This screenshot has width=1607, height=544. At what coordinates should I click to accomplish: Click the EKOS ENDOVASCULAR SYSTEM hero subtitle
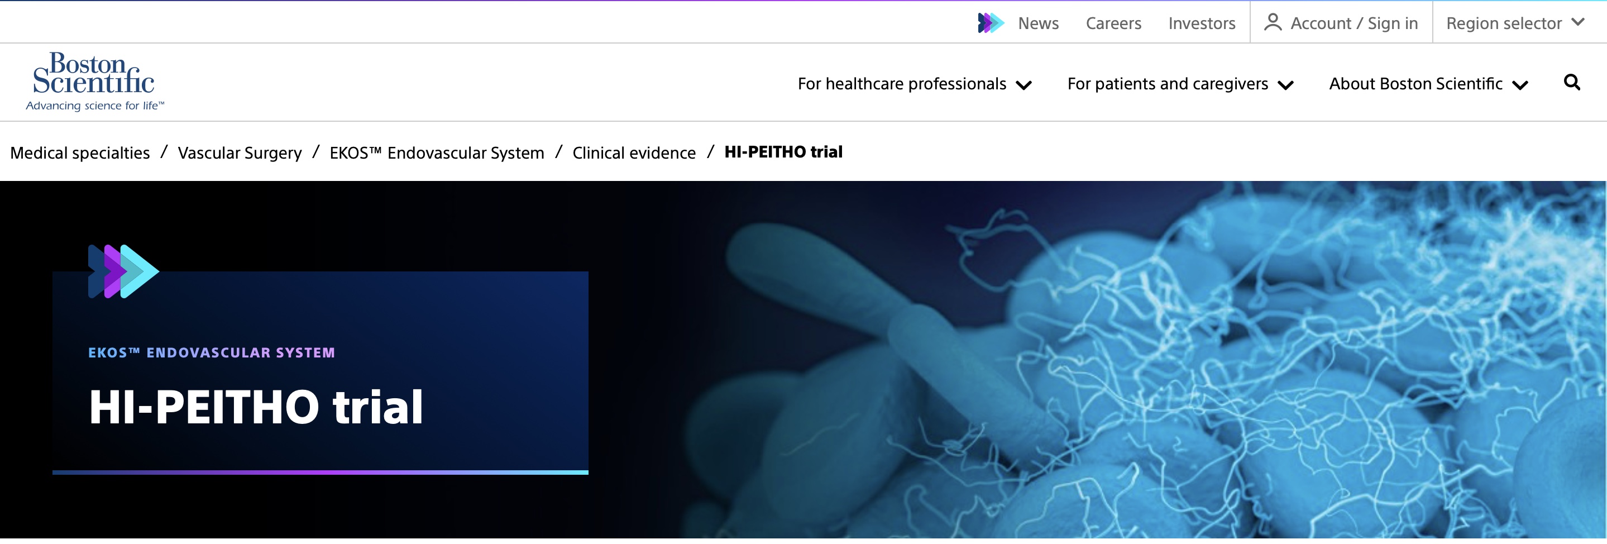[212, 352]
